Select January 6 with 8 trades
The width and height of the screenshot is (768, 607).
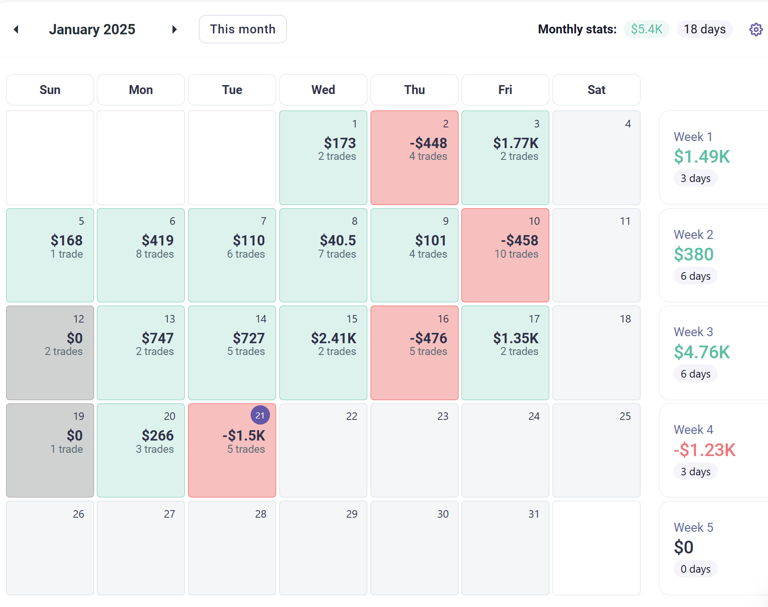pyautogui.click(x=141, y=255)
